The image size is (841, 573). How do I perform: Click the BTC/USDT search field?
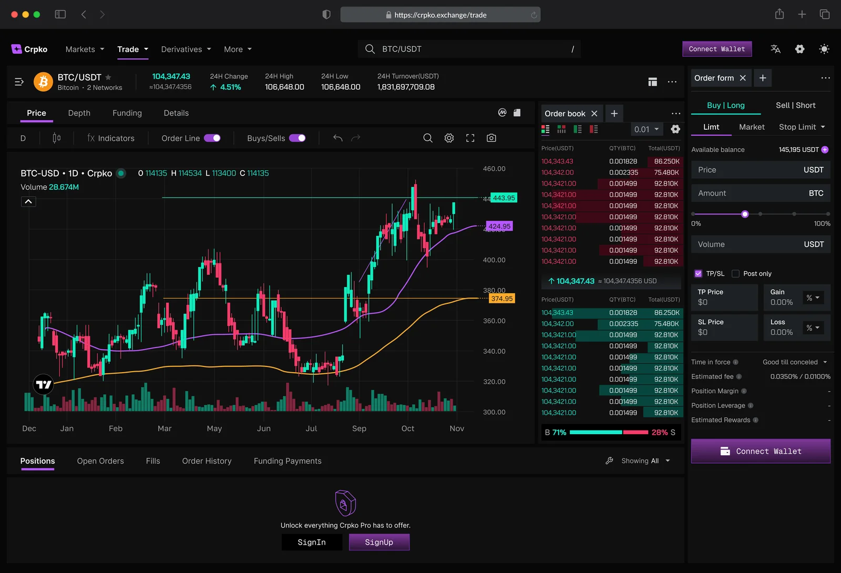click(469, 49)
